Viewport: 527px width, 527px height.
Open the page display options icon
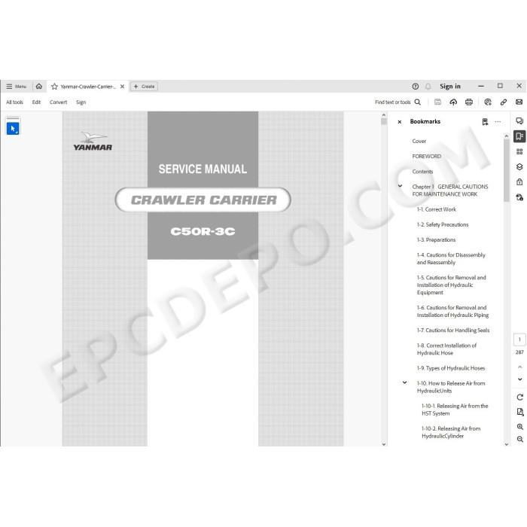pyautogui.click(x=520, y=412)
